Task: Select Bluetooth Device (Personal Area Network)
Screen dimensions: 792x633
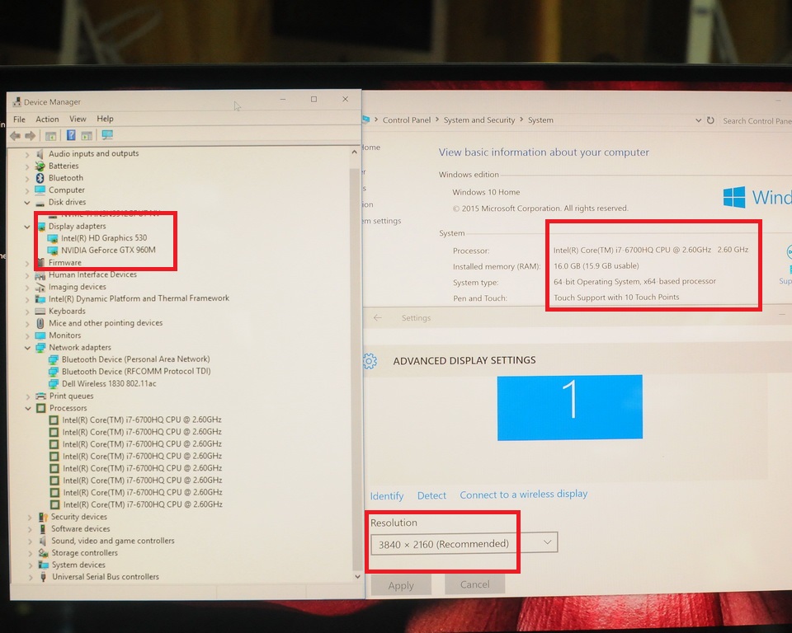Action: pyautogui.click(x=136, y=359)
